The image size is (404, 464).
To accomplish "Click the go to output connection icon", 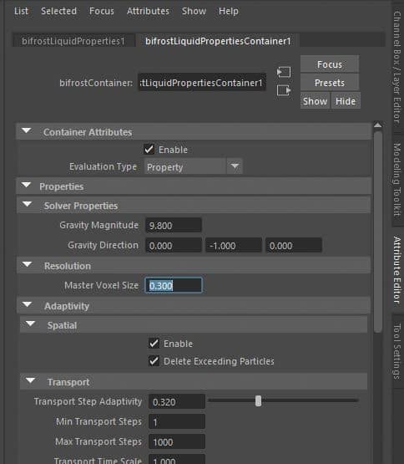I will coord(284,90).
